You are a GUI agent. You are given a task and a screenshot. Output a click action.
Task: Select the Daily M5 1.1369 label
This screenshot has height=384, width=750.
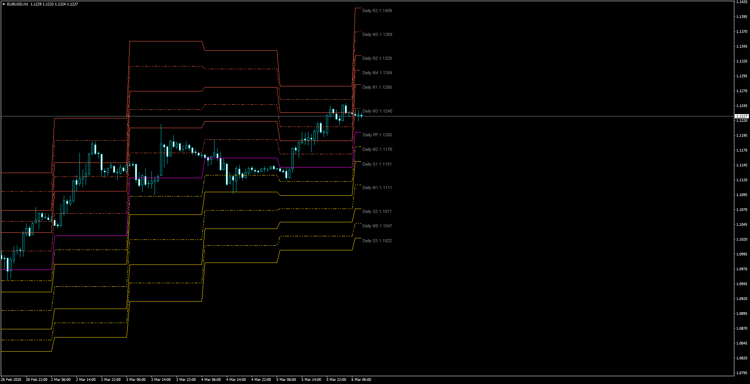click(377, 34)
